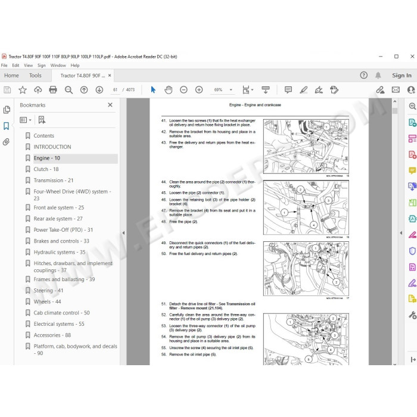Open the Sign menu

coord(42,66)
